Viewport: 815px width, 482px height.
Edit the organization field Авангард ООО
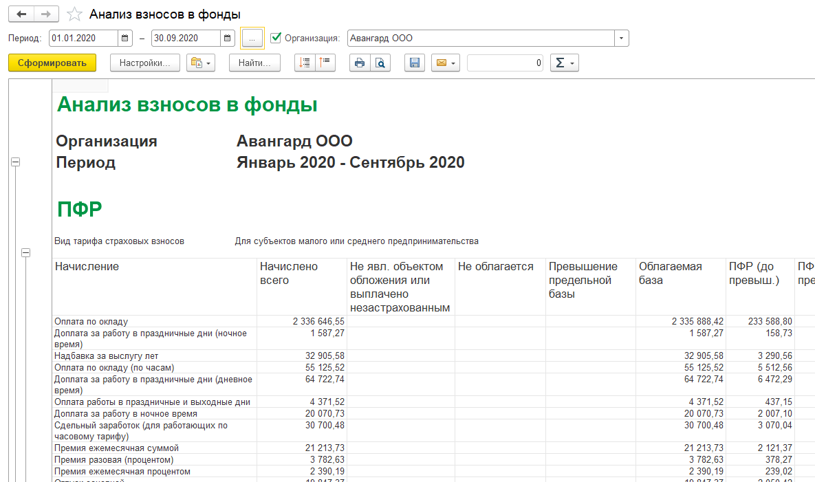pyautogui.click(x=481, y=38)
